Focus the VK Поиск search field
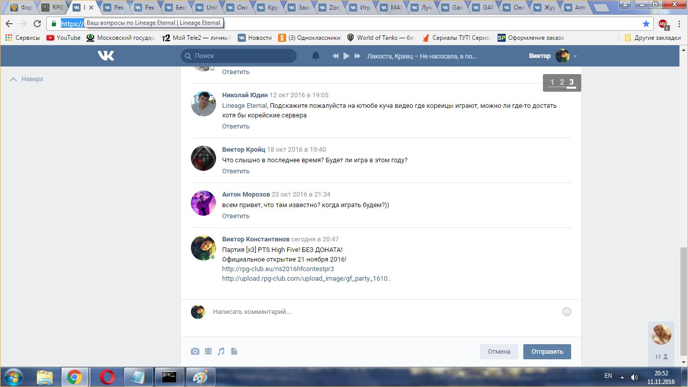 point(239,56)
